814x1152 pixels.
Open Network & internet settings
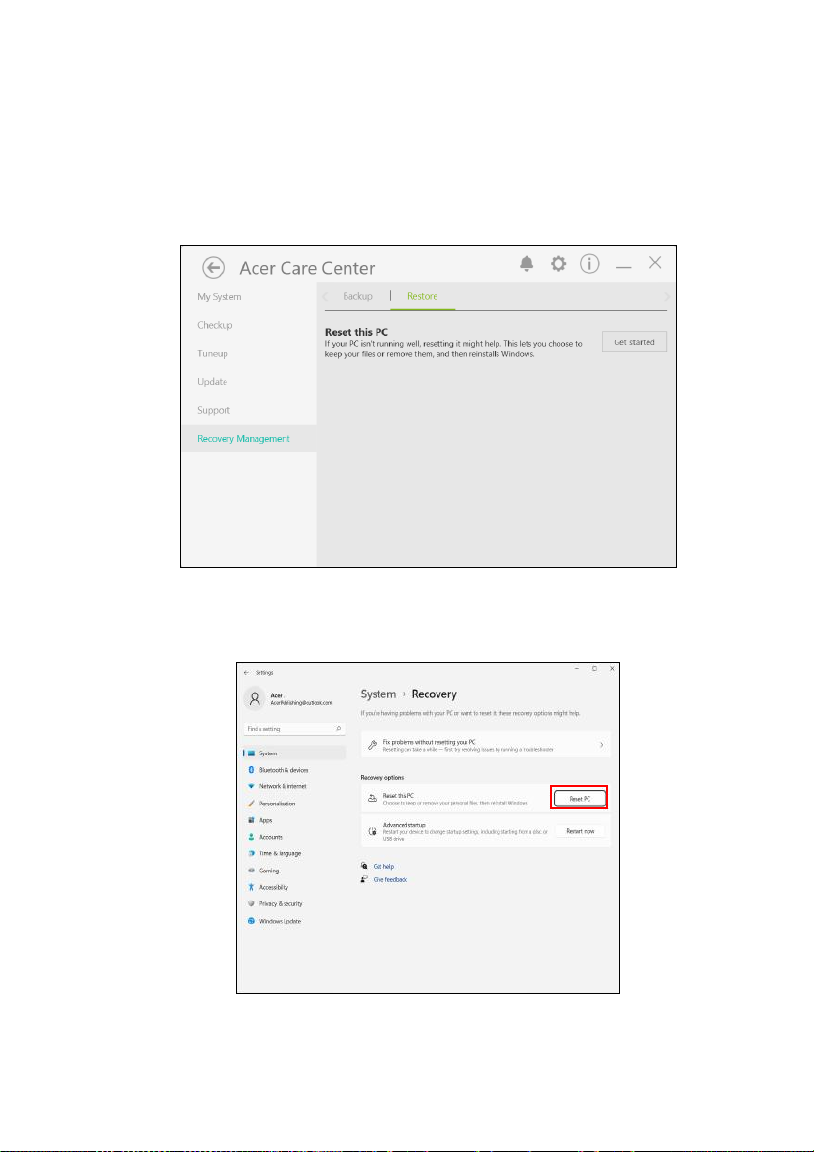pos(283,786)
